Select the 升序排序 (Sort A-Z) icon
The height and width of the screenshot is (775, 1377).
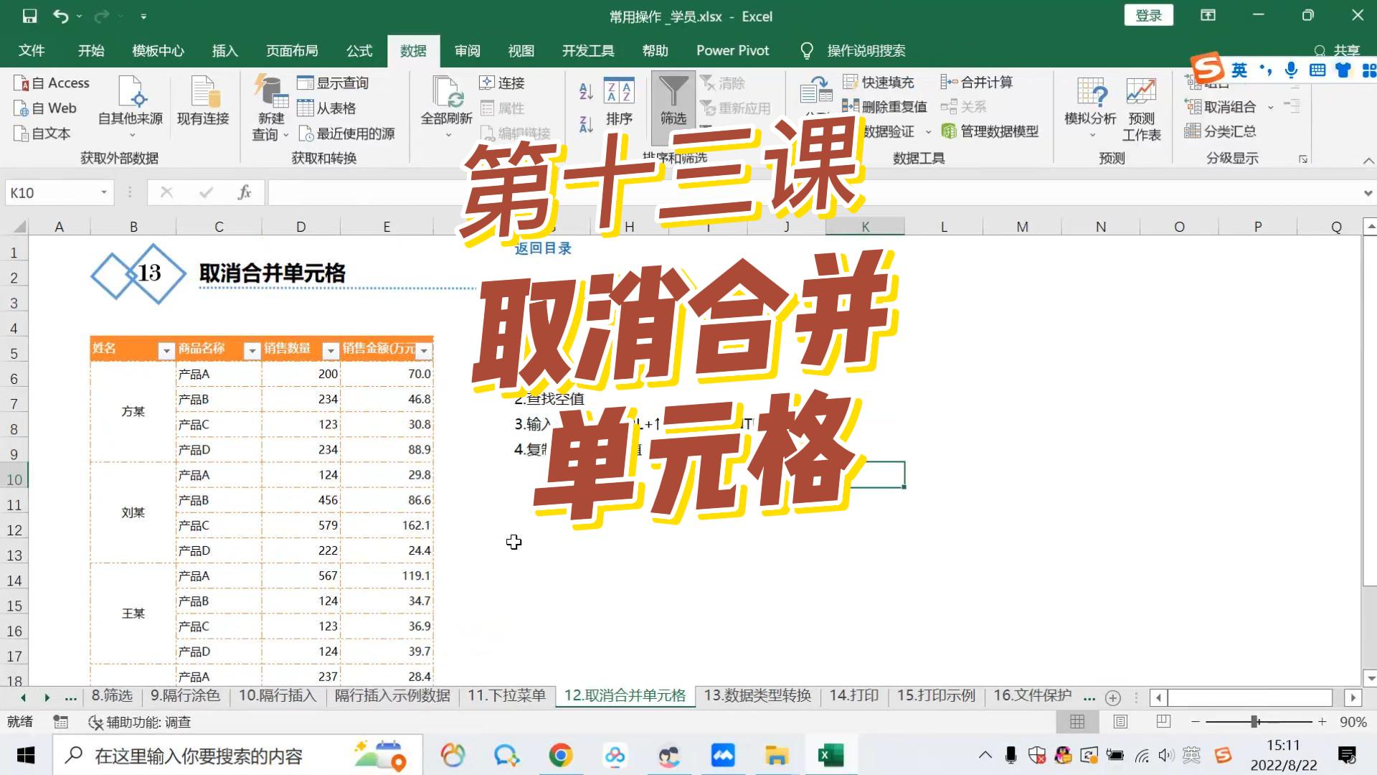(x=585, y=90)
